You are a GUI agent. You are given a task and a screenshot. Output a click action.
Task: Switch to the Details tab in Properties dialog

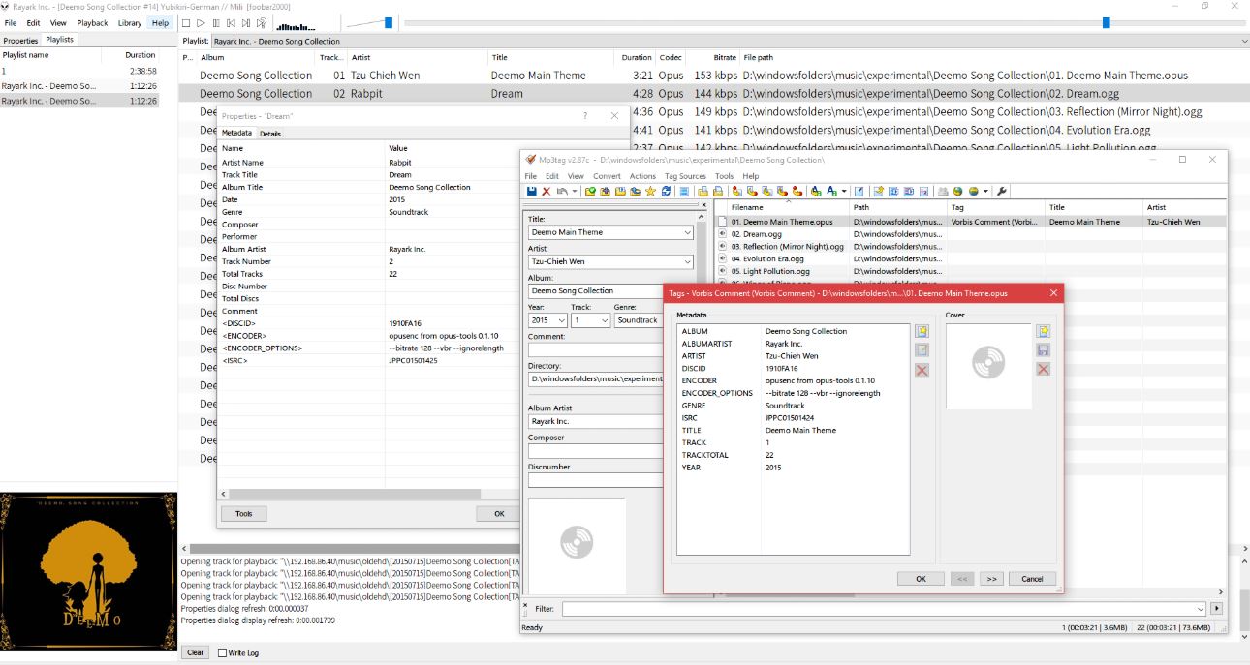(x=270, y=134)
